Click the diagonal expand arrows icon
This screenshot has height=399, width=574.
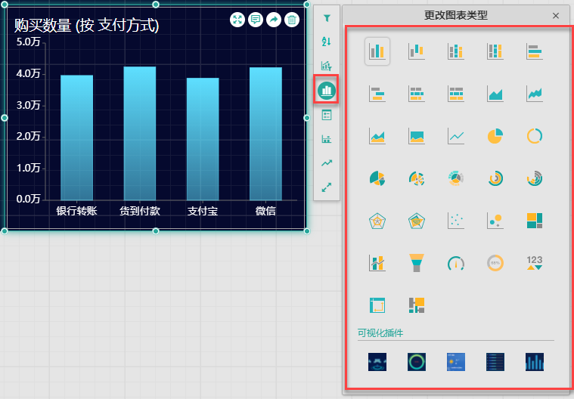327,187
